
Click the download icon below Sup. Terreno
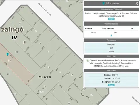click(111, 35)
